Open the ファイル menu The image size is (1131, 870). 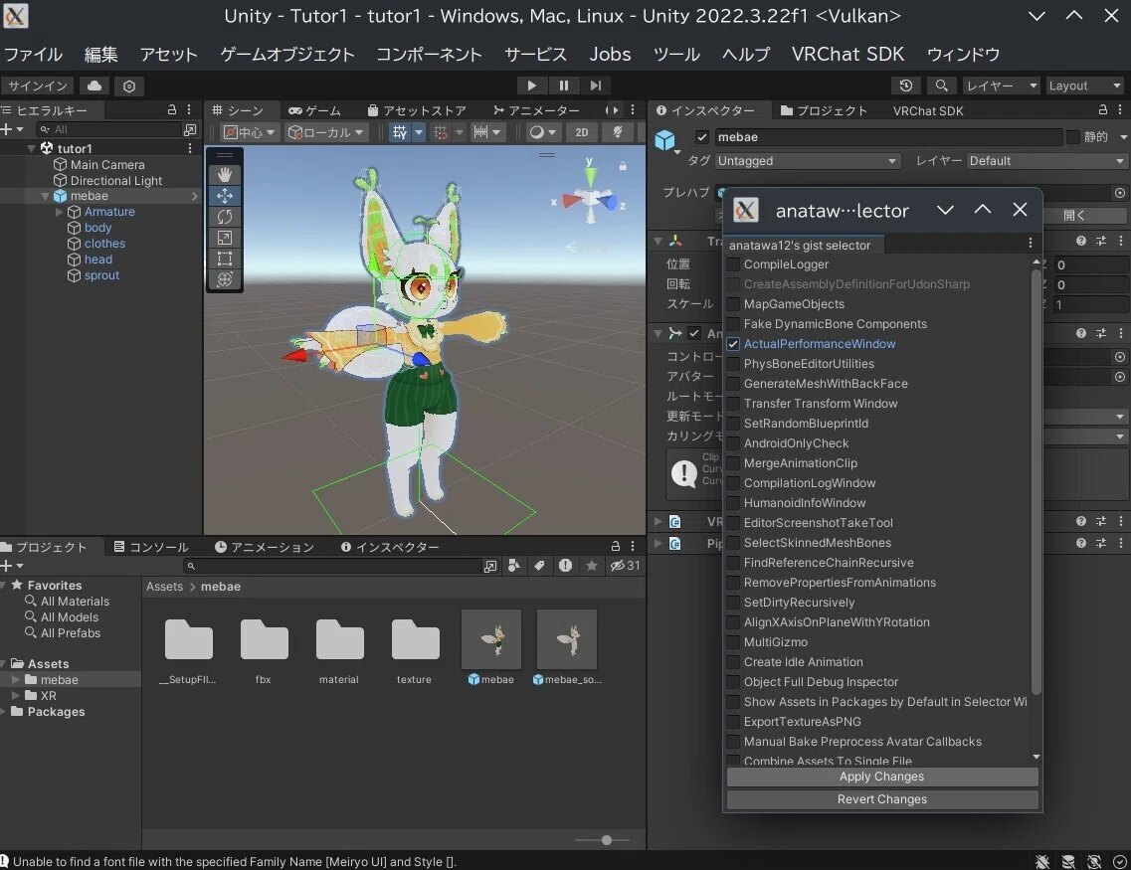pos(33,54)
